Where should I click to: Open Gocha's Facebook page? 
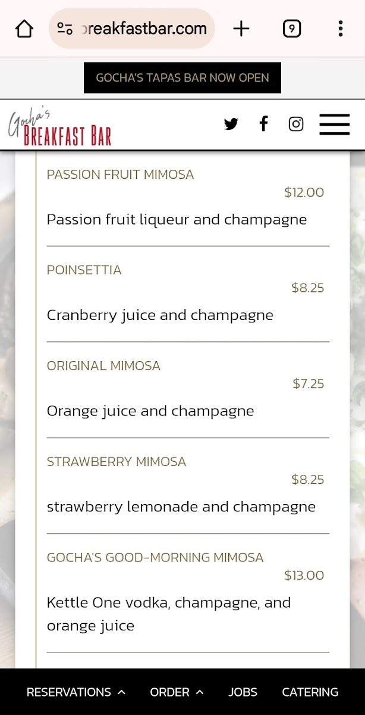tap(263, 124)
